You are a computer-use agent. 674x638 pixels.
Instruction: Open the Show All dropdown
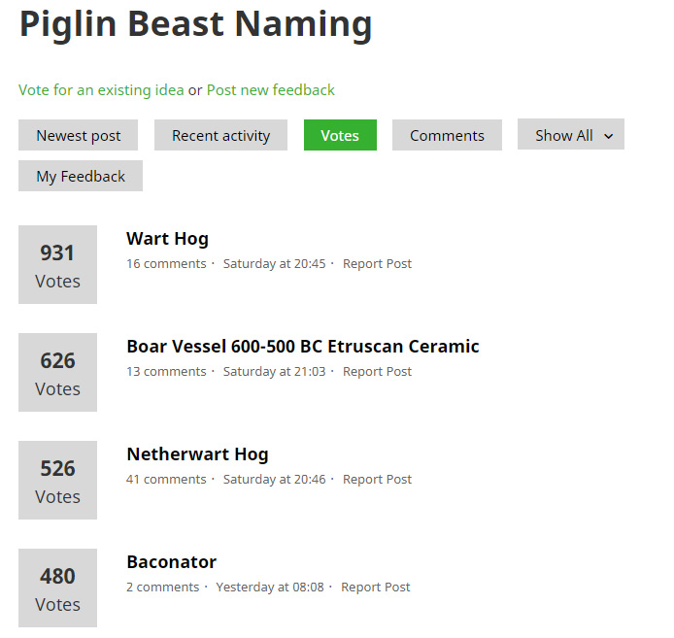(570, 135)
